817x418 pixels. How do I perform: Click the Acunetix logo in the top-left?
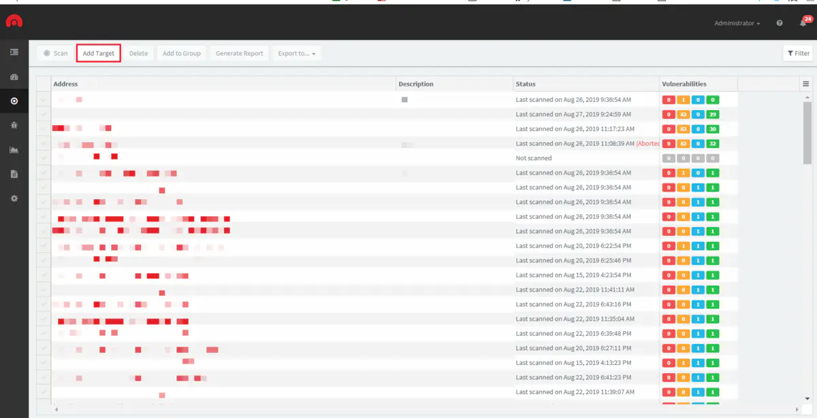tap(14, 22)
